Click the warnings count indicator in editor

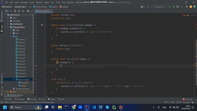(x=188, y=15)
